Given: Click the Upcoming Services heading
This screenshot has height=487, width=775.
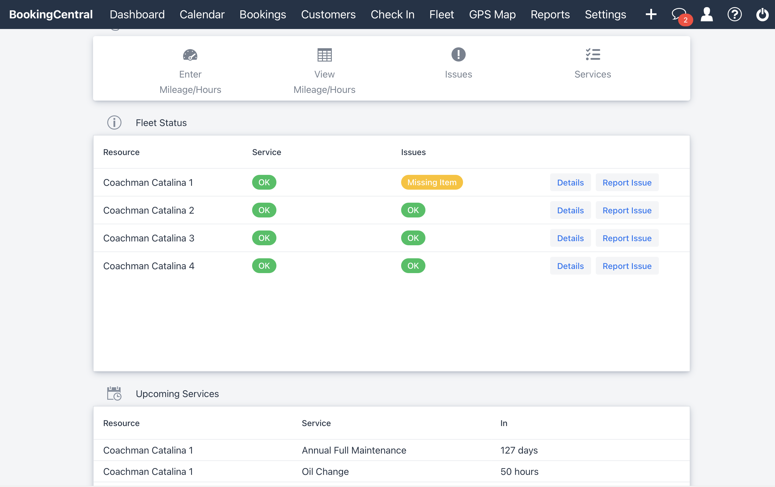Looking at the screenshot, I should click(x=177, y=394).
